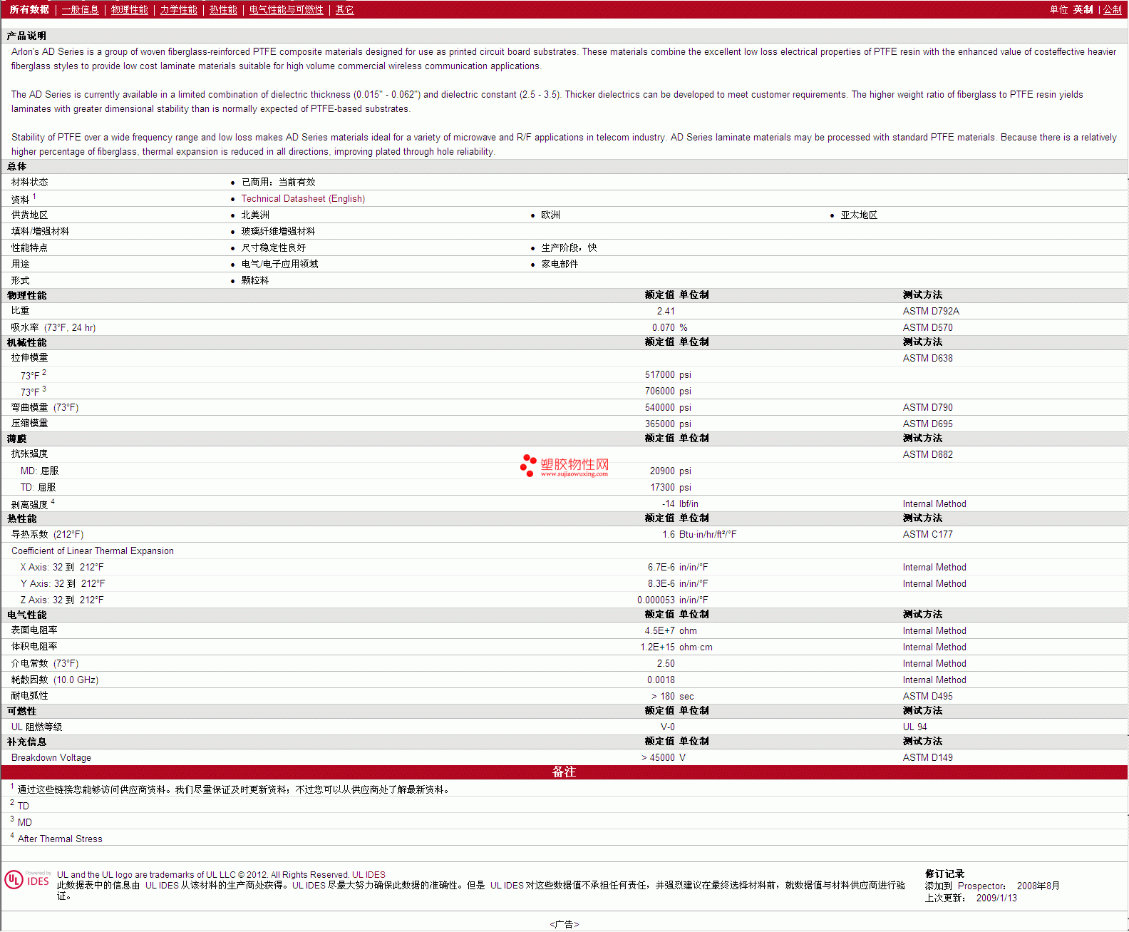Image resolution: width=1129 pixels, height=932 pixels.
Task: Click footnote 3 beside the second 73°F row
Action: tap(44, 389)
